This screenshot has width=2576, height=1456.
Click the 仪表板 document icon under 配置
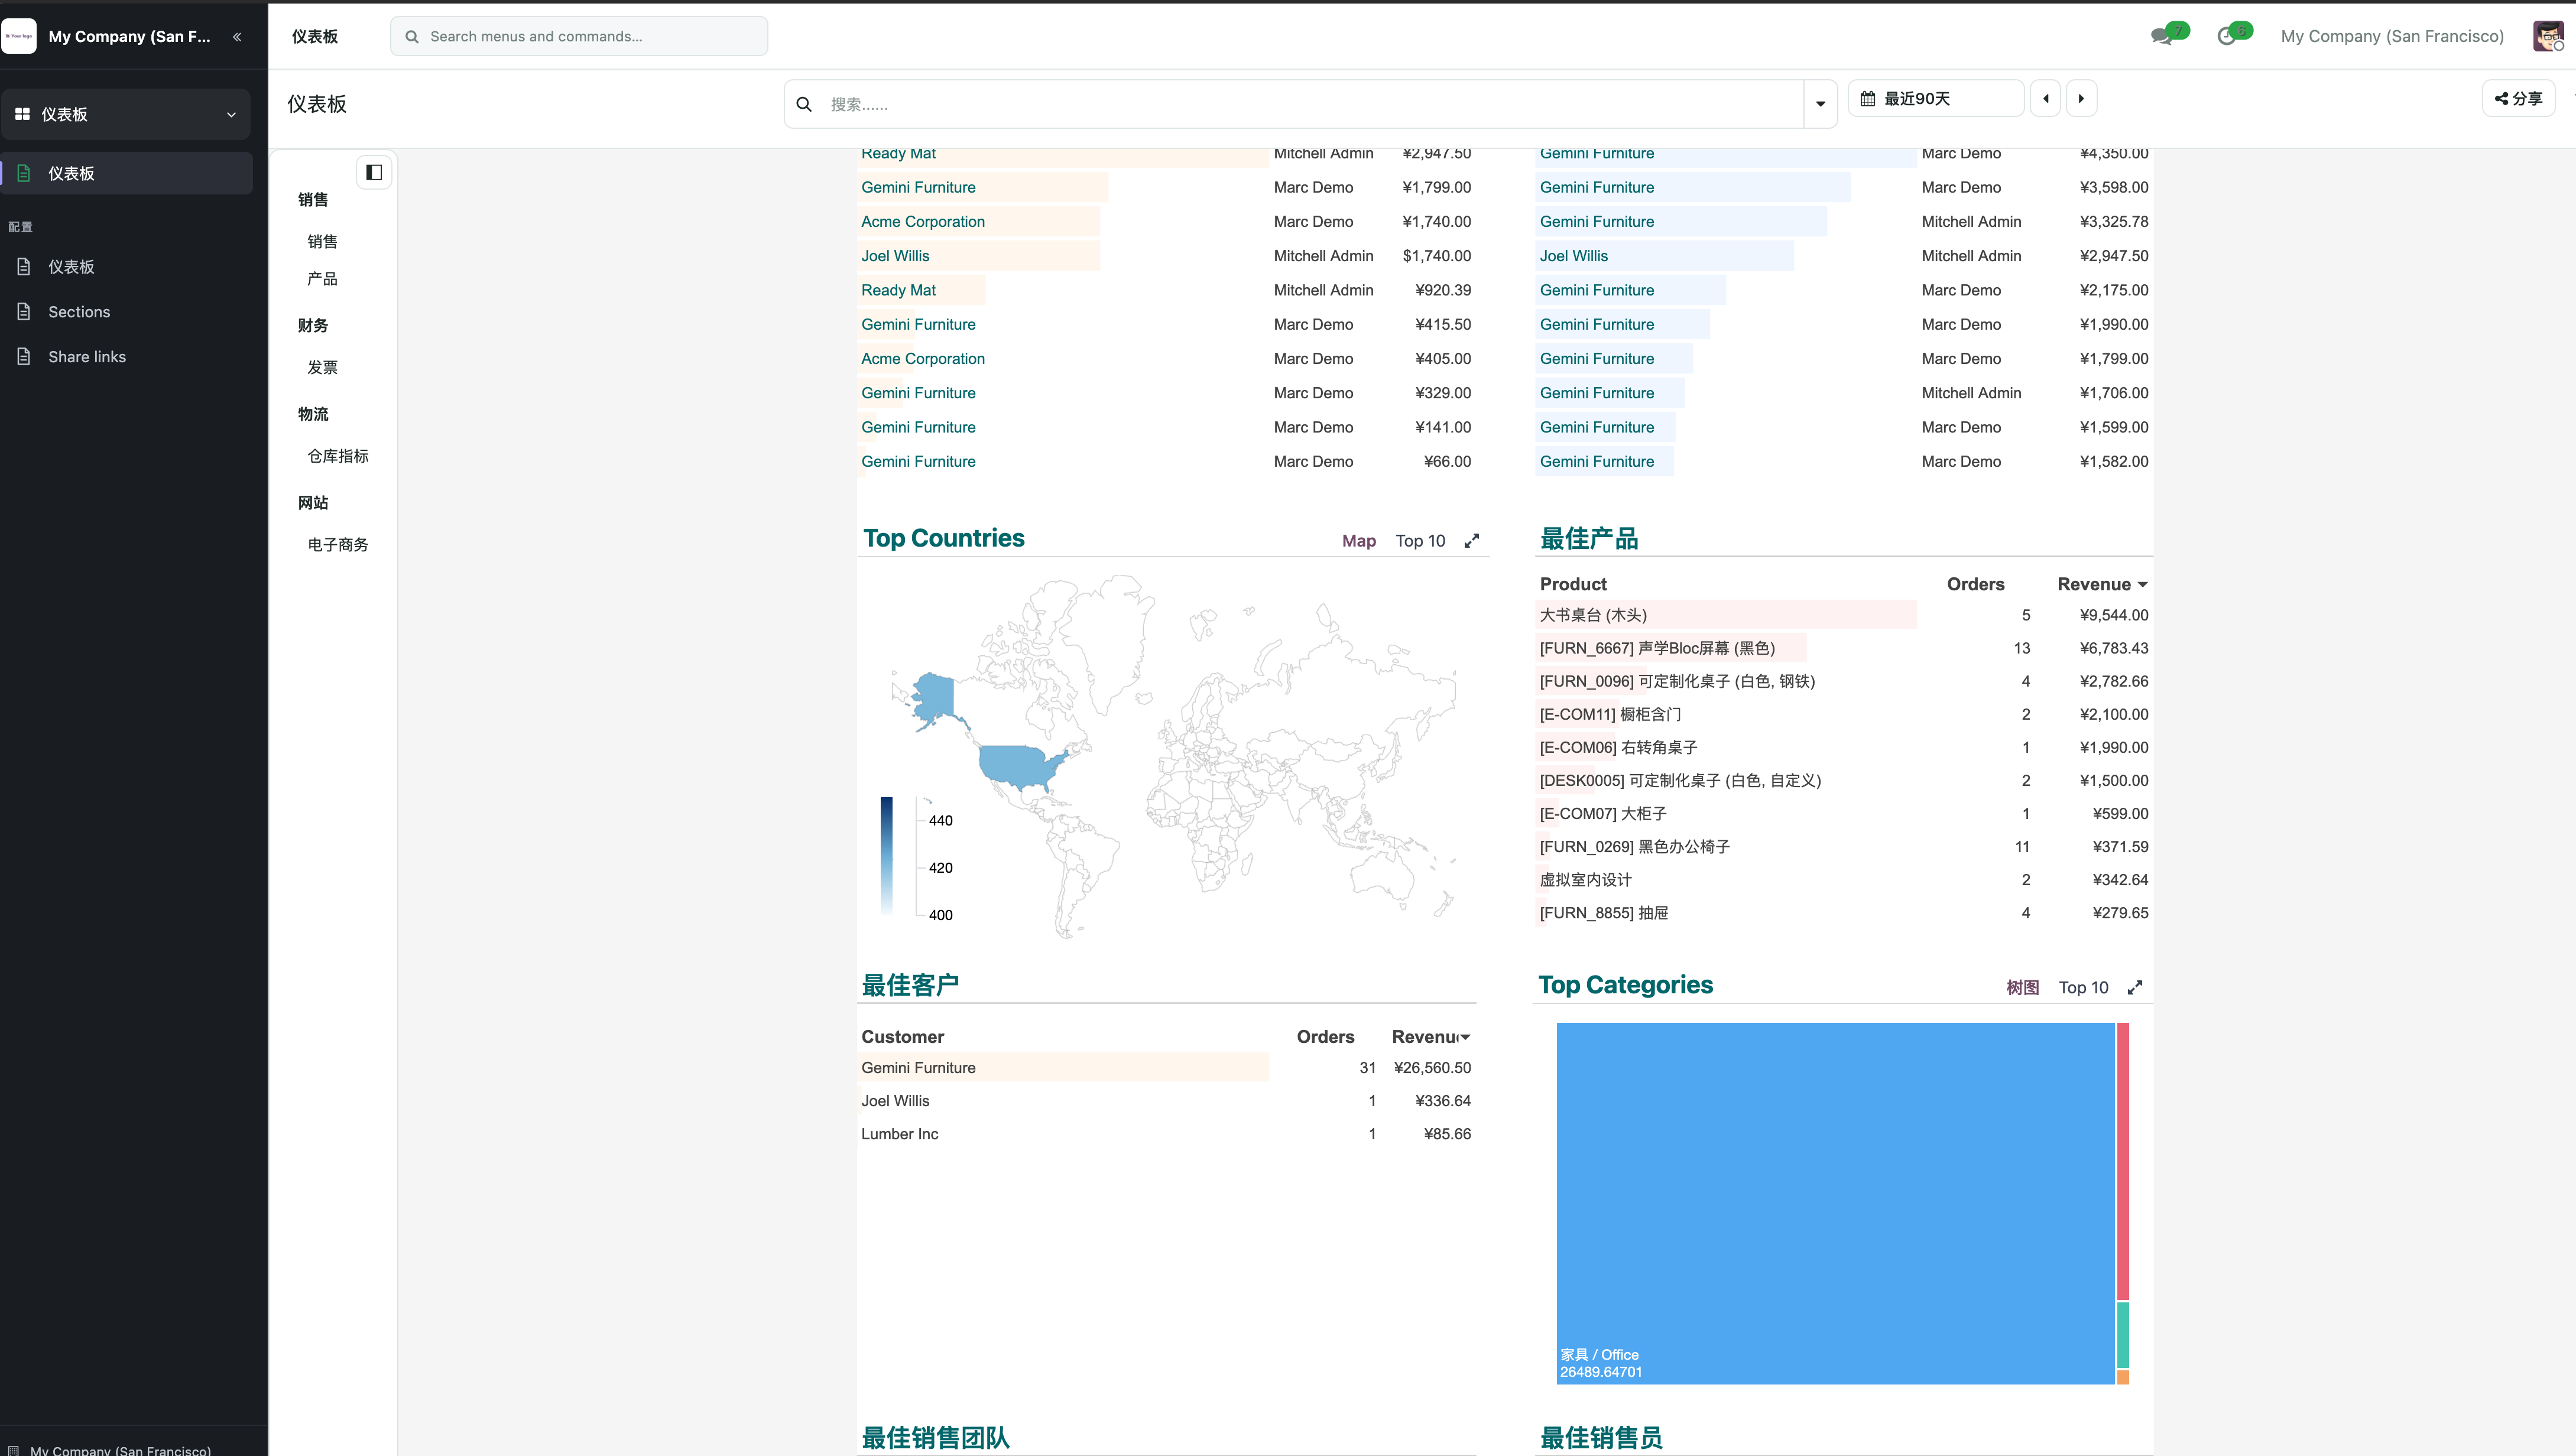coord(24,267)
